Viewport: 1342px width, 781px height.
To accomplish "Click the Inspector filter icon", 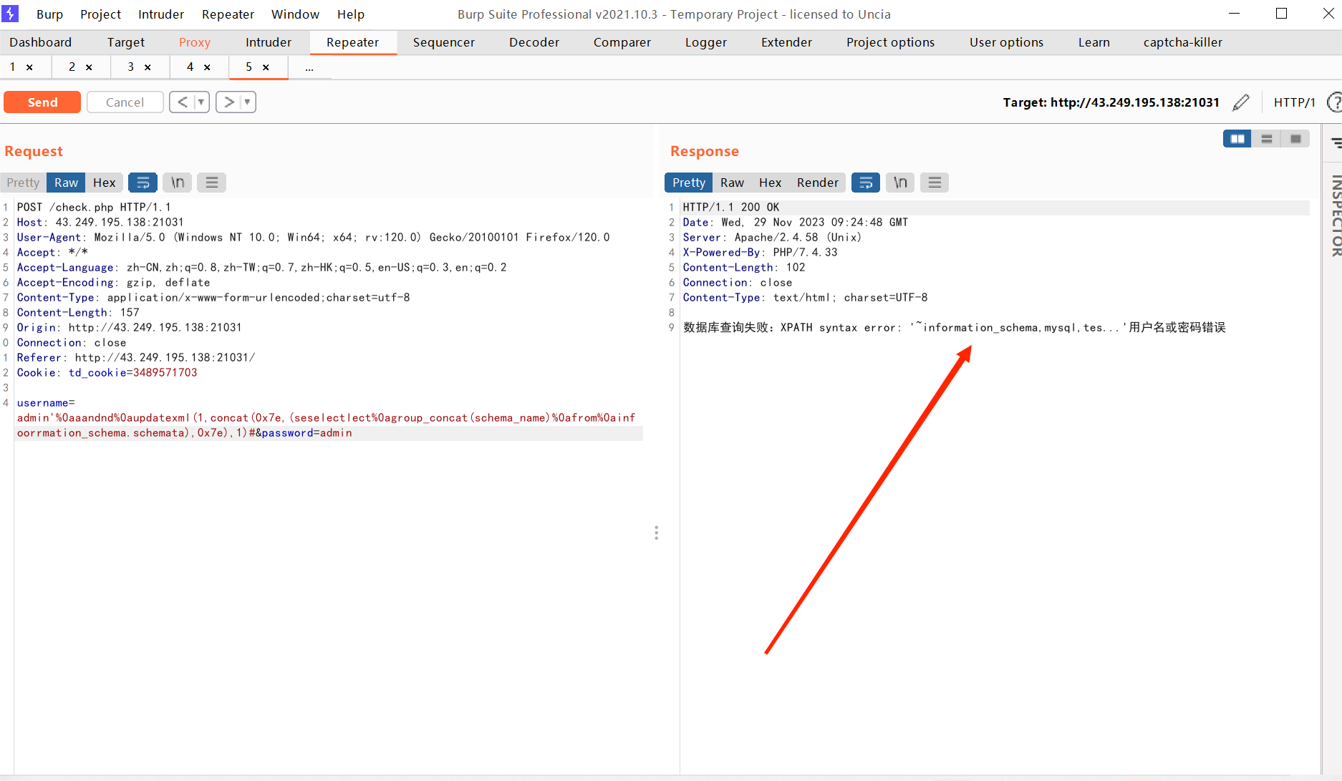I will [x=1336, y=143].
